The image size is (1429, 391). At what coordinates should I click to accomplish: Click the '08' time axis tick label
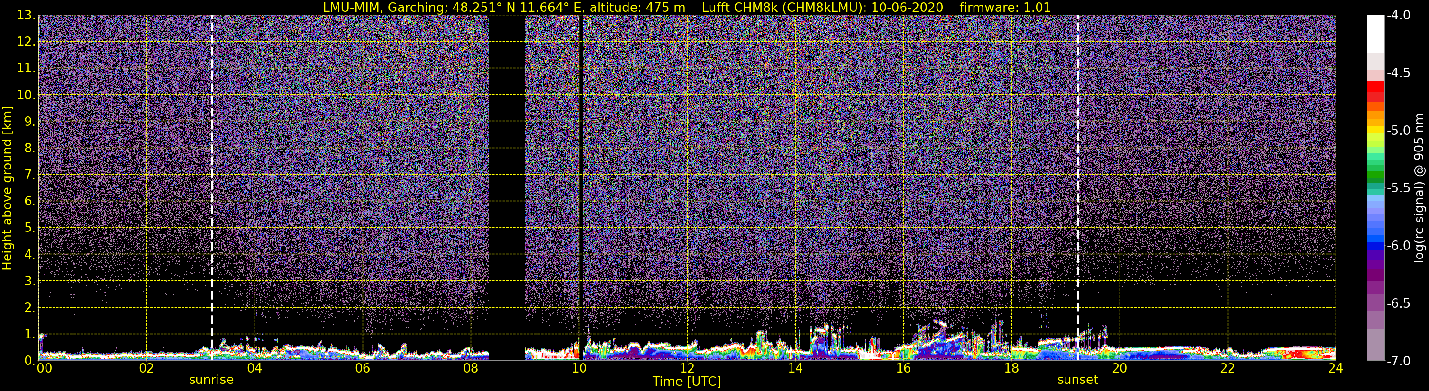(471, 368)
